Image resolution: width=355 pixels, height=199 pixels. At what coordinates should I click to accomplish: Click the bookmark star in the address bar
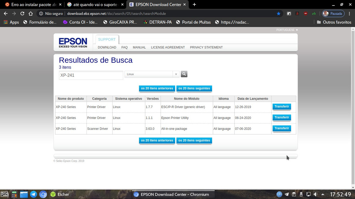278,14
